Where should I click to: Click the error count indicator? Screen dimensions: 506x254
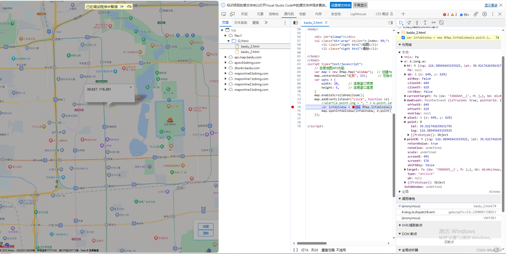pos(446,14)
